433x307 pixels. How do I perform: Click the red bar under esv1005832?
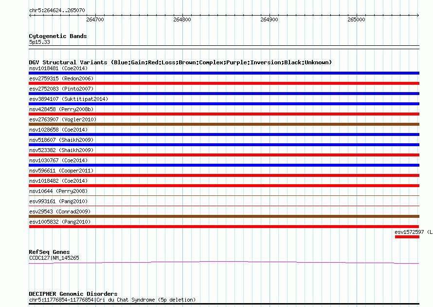click(x=224, y=227)
